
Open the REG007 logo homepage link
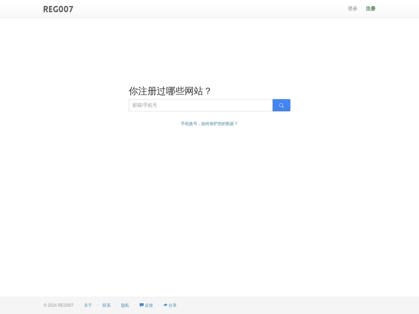pyautogui.click(x=58, y=9)
